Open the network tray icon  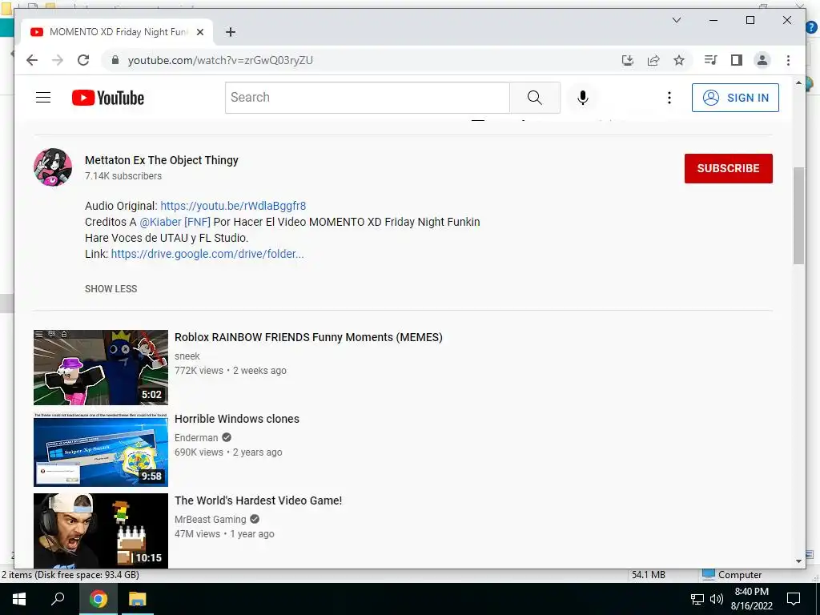point(697,599)
